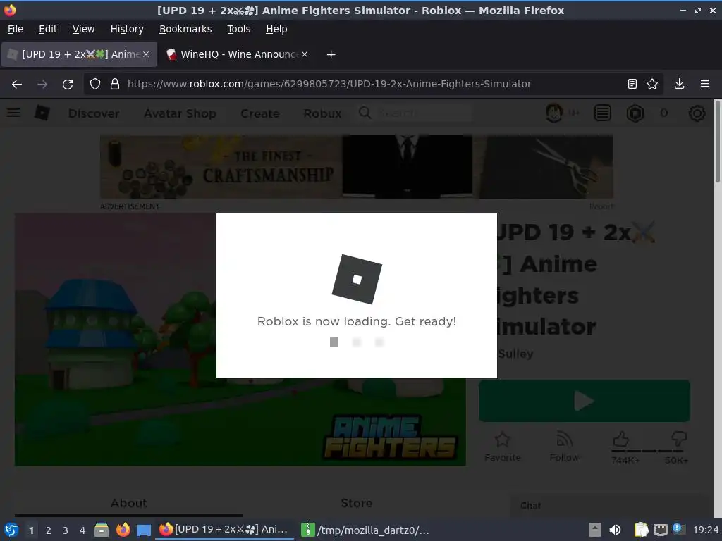Open the volume speaker tray icon
The width and height of the screenshot is (722, 541).
pyautogui.click(x=615, y=530)
